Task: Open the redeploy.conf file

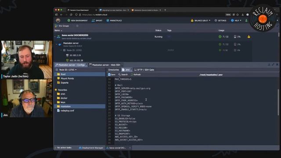Action: tap(65, 111)
